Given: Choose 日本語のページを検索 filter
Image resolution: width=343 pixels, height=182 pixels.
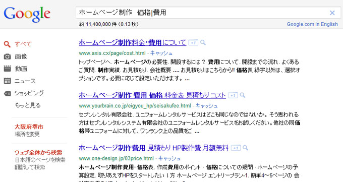Looking at the screenshot, I should [40, 160].
